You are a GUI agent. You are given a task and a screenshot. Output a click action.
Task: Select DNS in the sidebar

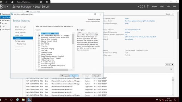(3, 26)
